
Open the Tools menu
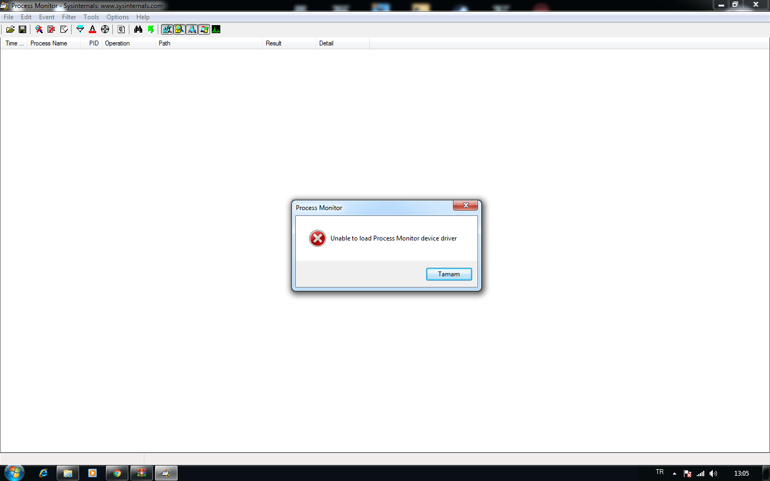click(91, 17)
